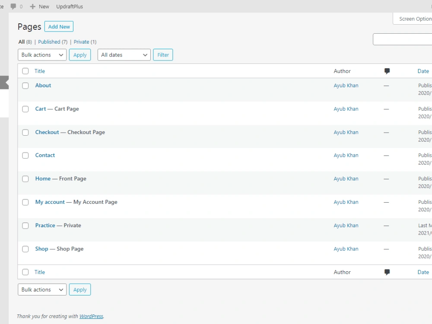Open the Contact page link
This screenshot has height=324, width=432.
click(45, 155)
